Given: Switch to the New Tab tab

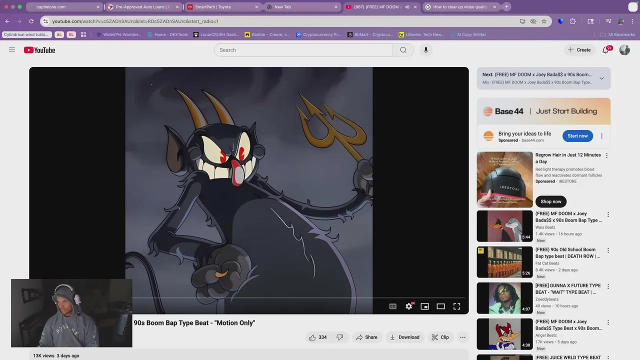Looking at the screenshot, I should [x=302, y=7].
